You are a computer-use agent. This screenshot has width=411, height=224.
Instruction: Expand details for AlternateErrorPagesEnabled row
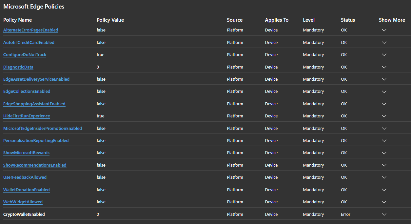[384, 30]
